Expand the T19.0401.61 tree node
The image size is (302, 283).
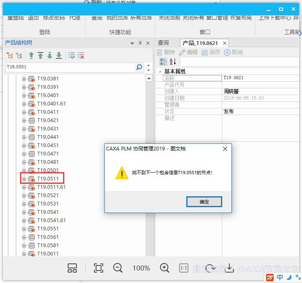point(24,104)
